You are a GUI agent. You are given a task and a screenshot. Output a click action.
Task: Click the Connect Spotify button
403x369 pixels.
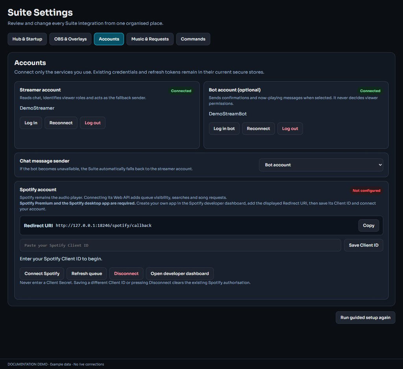point(42,274)
